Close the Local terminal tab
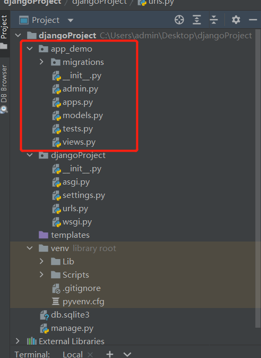This screenshot has height=358, width=261. coord(90,355)
